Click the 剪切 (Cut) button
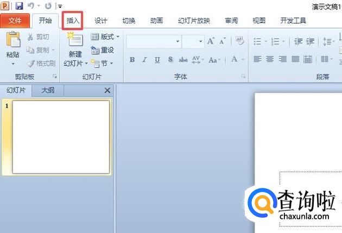This screenshot has width=342, height=233. coord(39,37)
